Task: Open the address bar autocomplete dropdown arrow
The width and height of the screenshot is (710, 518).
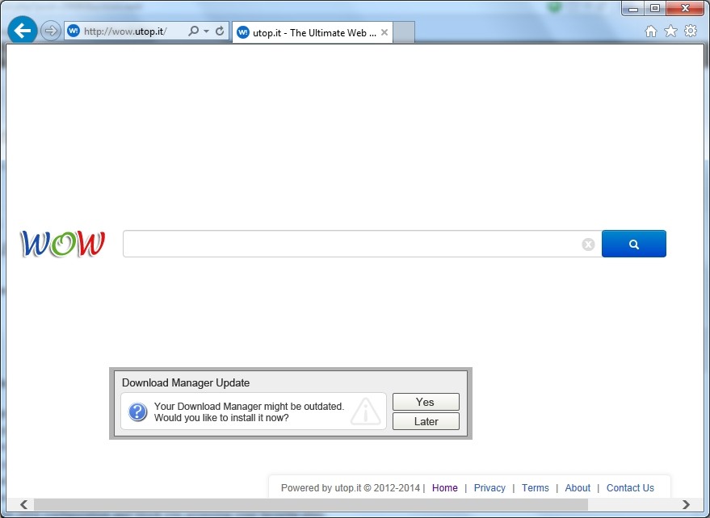Action: pyautogui.click(x=207, y=31)
